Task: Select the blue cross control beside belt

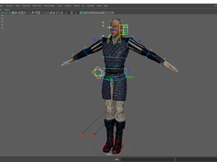Action: 128,69
